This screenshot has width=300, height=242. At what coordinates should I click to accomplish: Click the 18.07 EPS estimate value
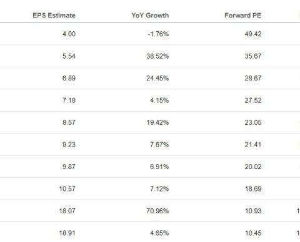(x=67, y=211)
